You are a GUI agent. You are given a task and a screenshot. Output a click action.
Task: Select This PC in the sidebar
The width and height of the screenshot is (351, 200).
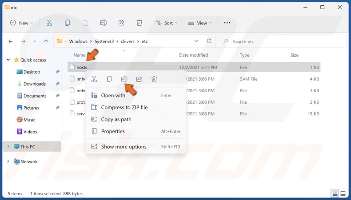pyautogui.click(x=32, y=146)
